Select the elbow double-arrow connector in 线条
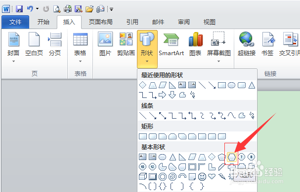 (192, 116)
